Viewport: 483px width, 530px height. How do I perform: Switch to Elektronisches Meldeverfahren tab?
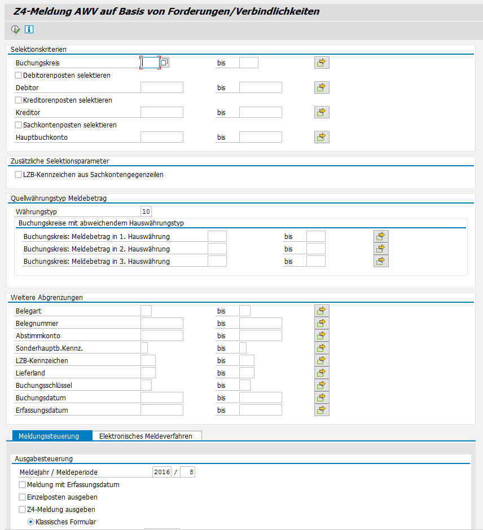(x=146, y=436)
